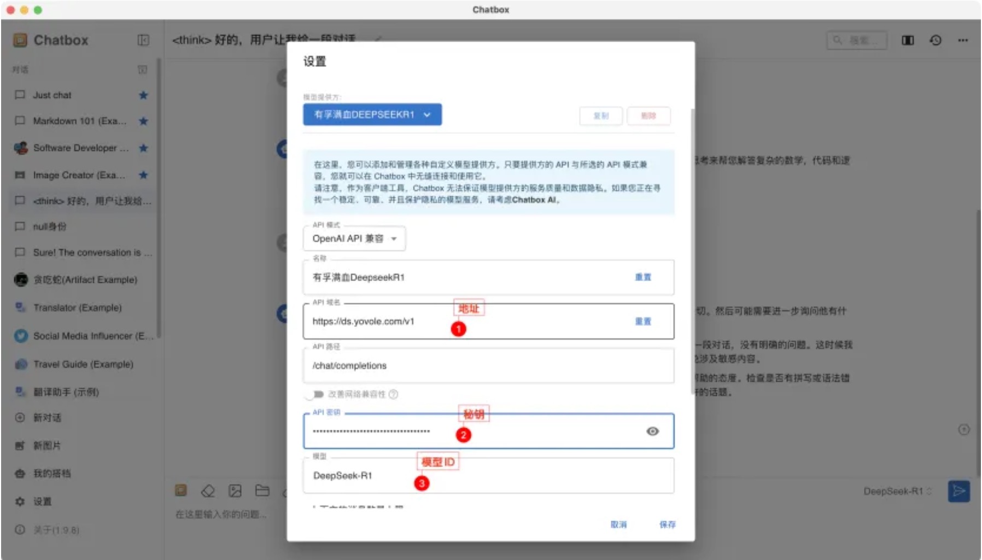Click the Software Developer avatar icon
Image resolution: width=982 pixels, height=560 pixels.
(x=21, y=148)
